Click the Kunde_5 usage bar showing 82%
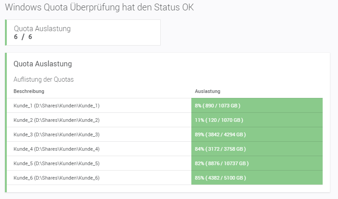This screenshot has width=338, height=199. click(x=257, y=163)
